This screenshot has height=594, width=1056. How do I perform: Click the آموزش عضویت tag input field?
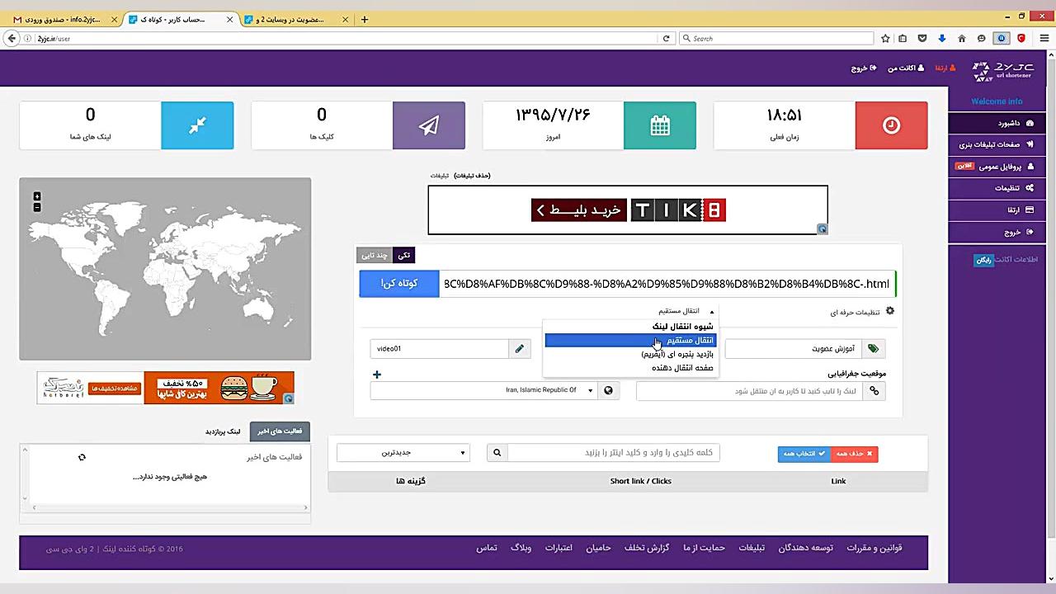point(793,349)
